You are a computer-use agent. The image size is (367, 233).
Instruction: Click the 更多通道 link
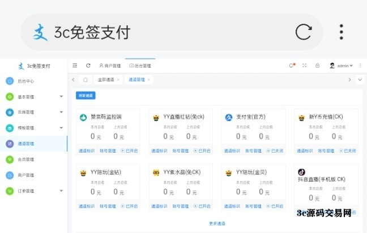[217, 223]
